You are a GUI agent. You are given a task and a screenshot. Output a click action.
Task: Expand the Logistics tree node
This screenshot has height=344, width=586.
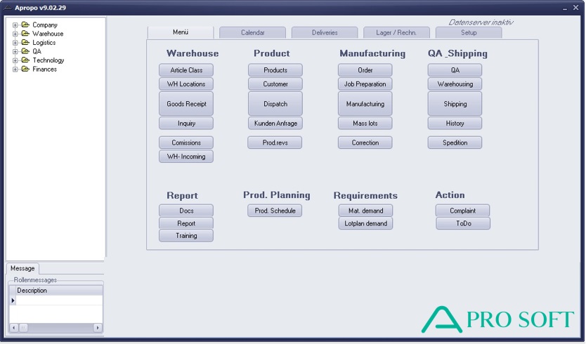[x=15, y=43]
